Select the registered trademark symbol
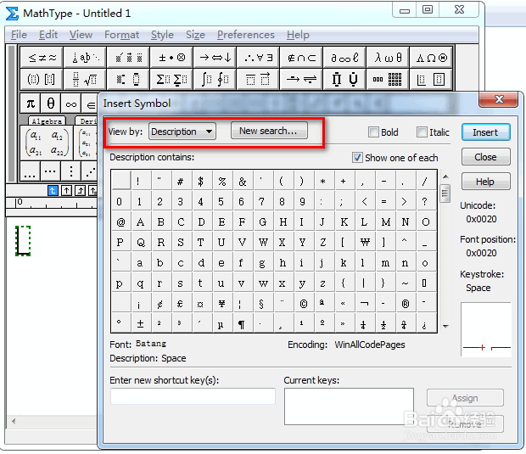Screen dimensions: 526x454 (x=405, y=303)
